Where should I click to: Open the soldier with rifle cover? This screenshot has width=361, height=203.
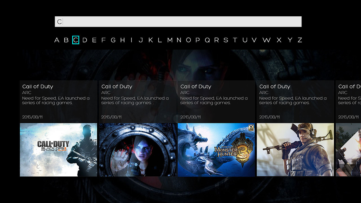(x=295, y=150)
